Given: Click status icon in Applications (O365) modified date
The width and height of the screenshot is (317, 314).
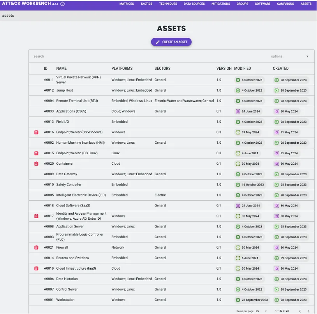Looking at the screenshot, I should pyautogui.click(x=238, y=111).
